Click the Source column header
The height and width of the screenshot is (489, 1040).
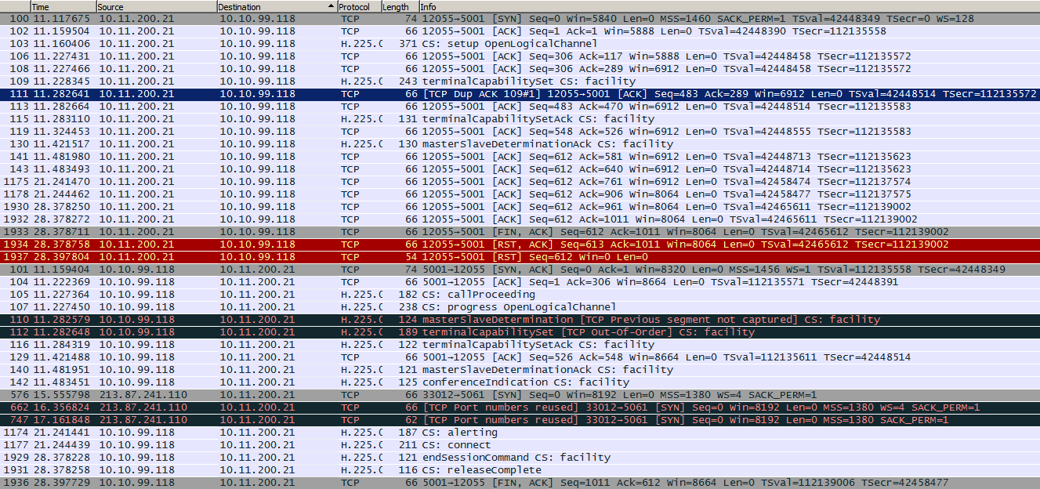(x=157, y=6)
